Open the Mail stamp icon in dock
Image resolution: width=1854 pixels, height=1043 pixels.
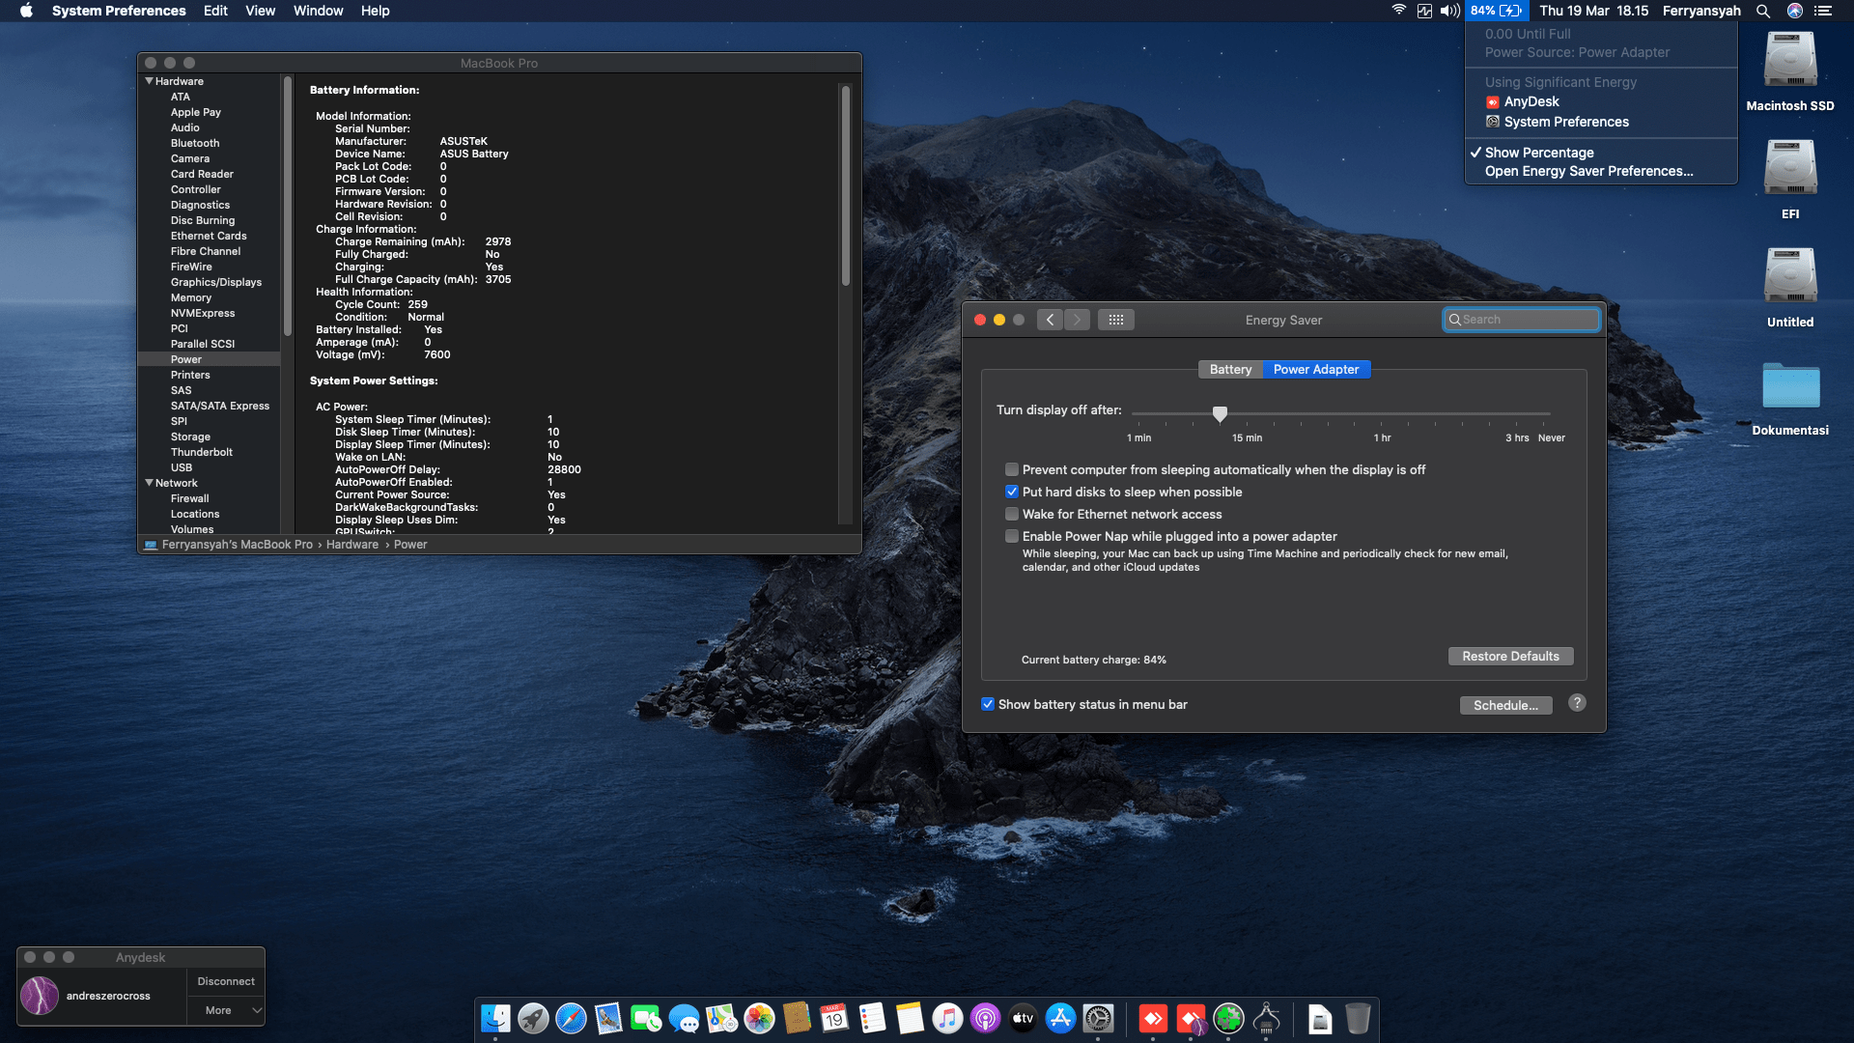pyautogui.click(x=608, y=1018)
